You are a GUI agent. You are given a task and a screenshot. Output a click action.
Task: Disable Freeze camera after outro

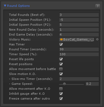(x=61, y=99)
